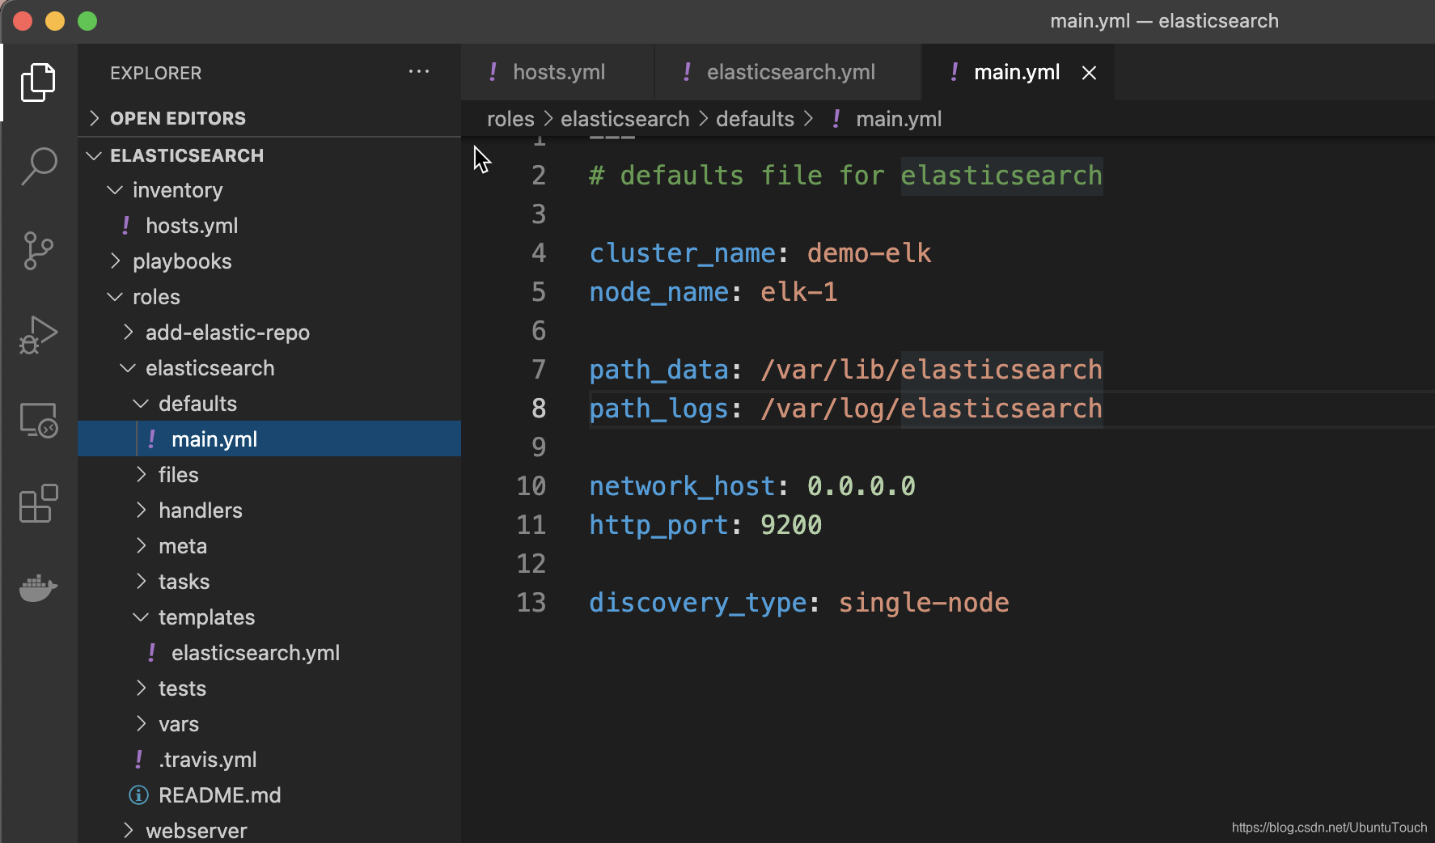This screenshot has width=1435, height=843.
Task: Open hosts.yml in the inventory folder
Action: pos(269,226)
